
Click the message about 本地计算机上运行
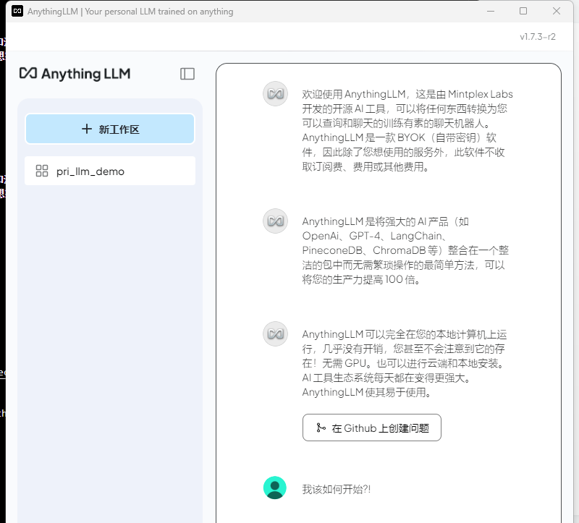click(405, 363)
